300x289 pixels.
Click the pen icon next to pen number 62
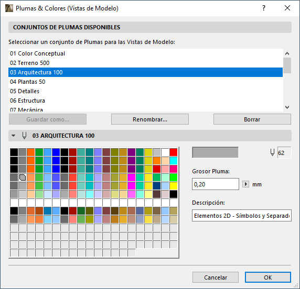(272, 153)
